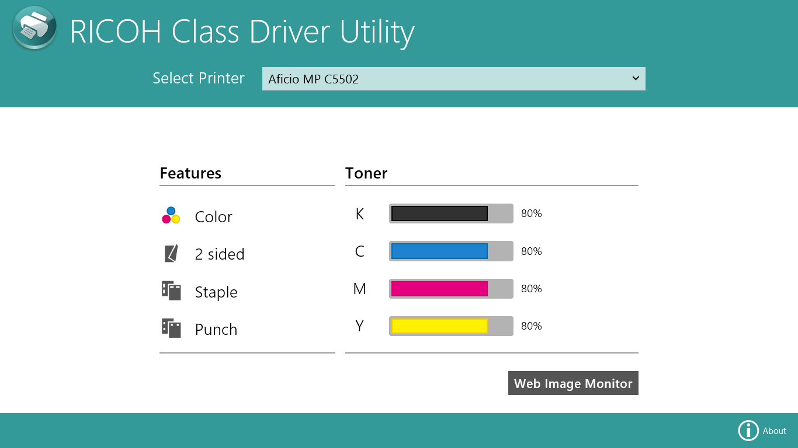Screen dimensions: 798x448
Task: Click the RICOH printer logo icon
Action: pos(34,27)
